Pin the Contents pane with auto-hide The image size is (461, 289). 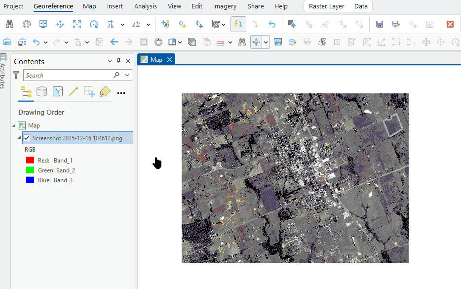(118, 61)
